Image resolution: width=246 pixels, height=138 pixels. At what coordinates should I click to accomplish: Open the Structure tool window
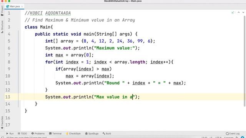pos(2,27)
